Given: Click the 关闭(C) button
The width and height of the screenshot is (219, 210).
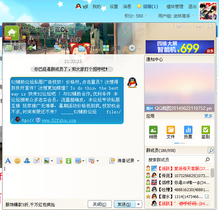Looking at the screenshot, I should click(x=100, y=204).
